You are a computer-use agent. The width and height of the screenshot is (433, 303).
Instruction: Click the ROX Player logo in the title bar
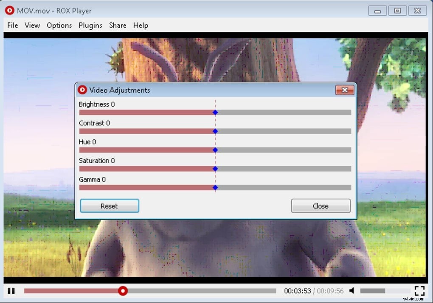tap(9, 11)
